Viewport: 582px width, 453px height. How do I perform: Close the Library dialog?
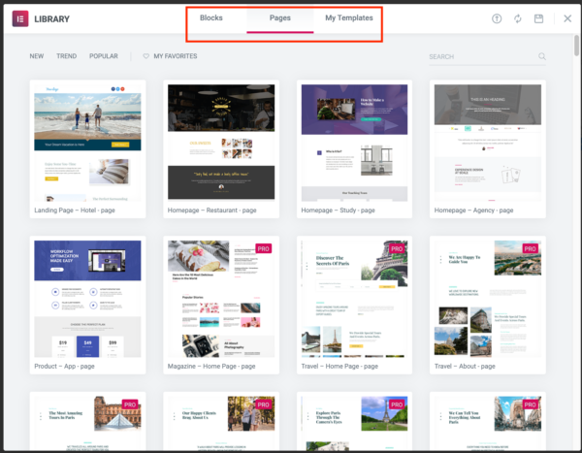567,18
